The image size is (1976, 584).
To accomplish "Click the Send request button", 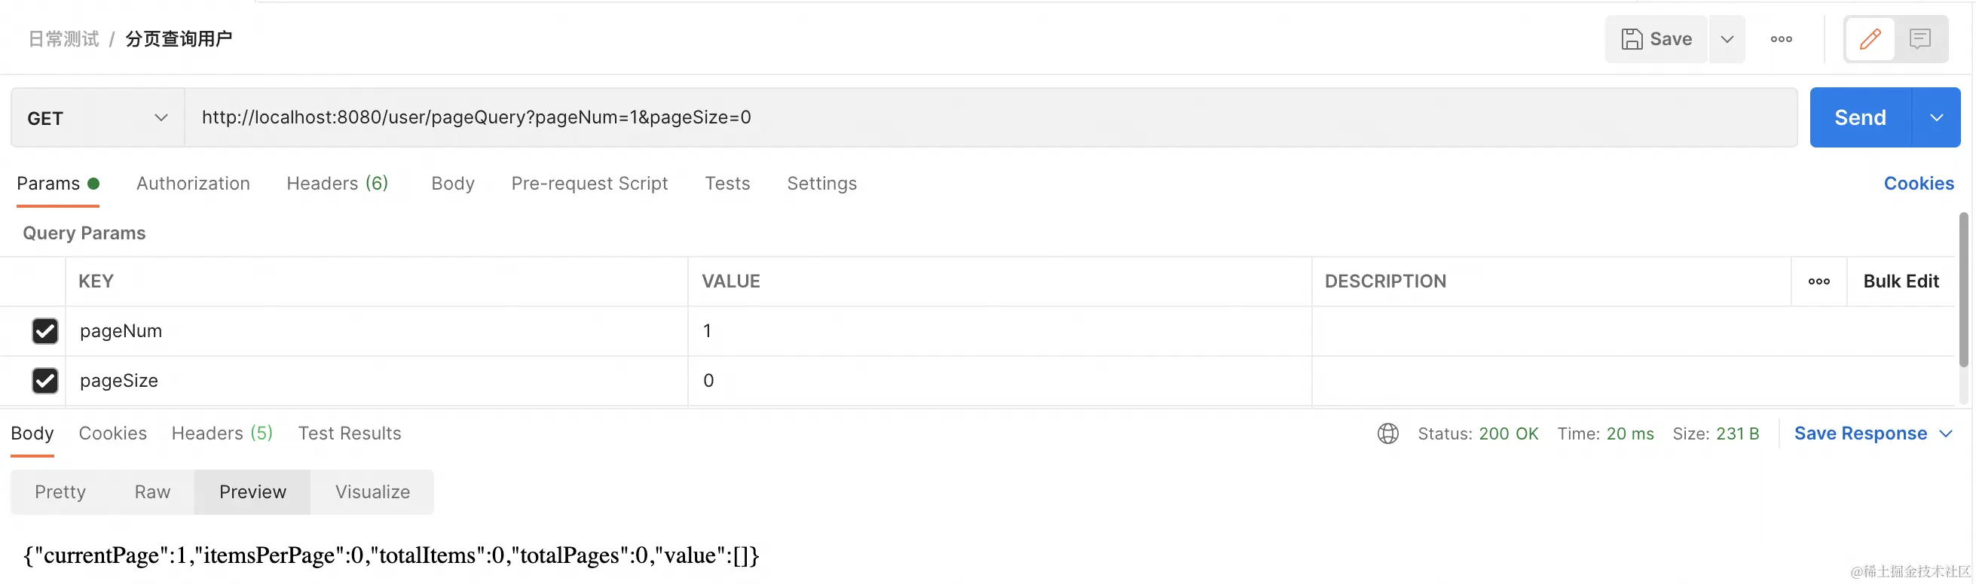I will click(1859, 118).
